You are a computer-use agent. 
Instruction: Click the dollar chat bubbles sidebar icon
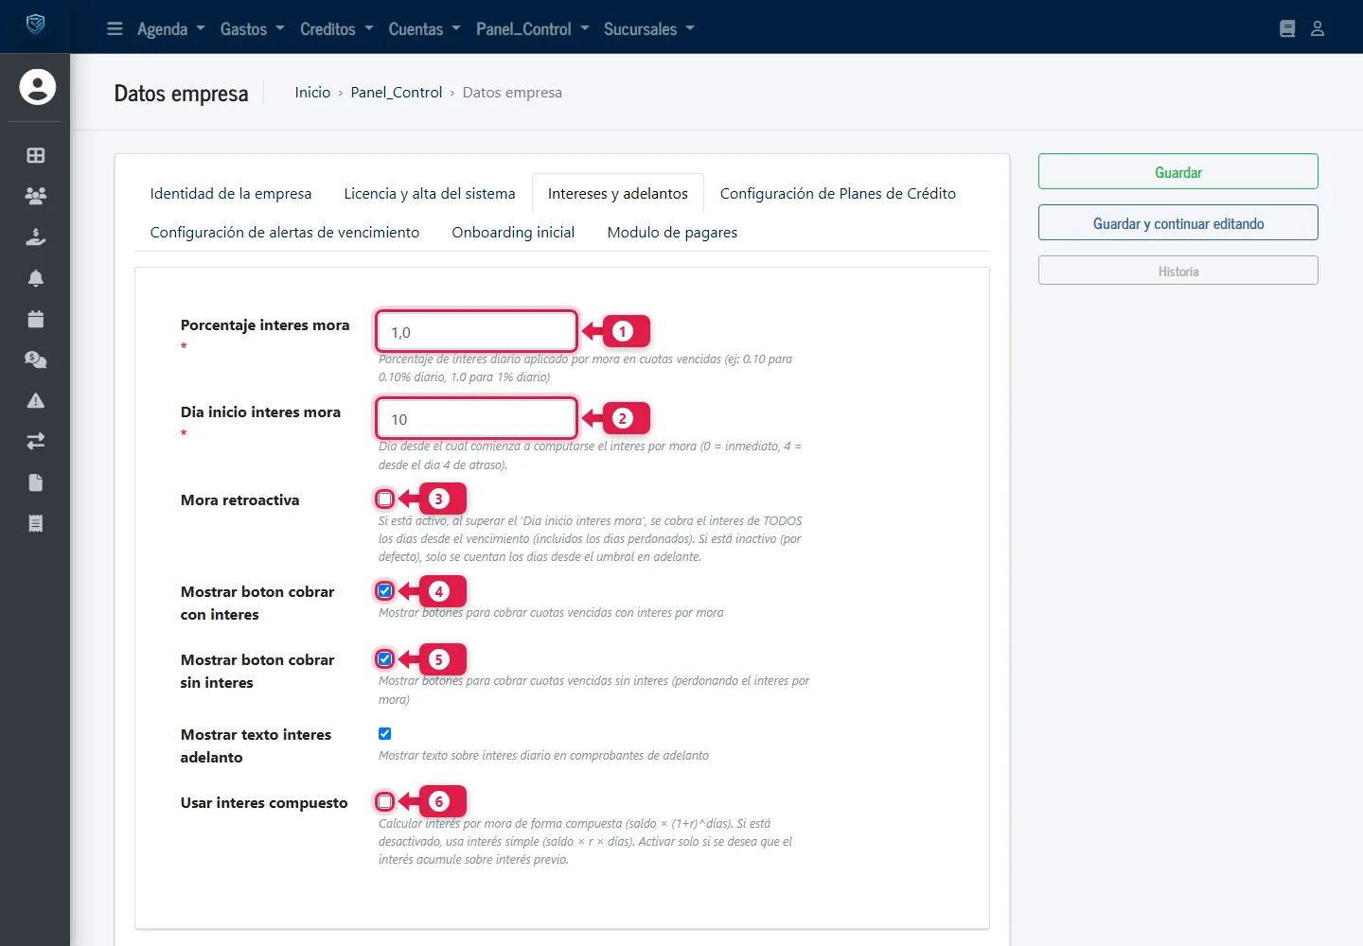[x=36, y=359]
